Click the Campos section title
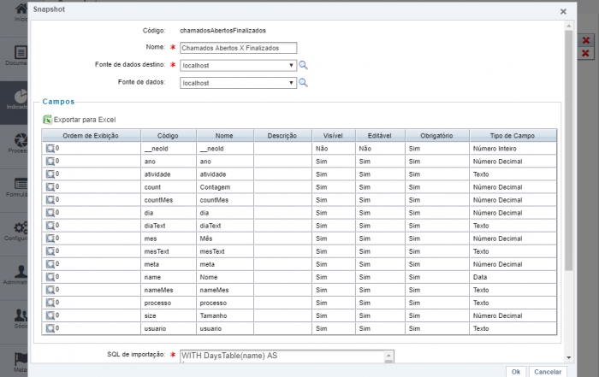The image size is (599, 377). point(58,102)
